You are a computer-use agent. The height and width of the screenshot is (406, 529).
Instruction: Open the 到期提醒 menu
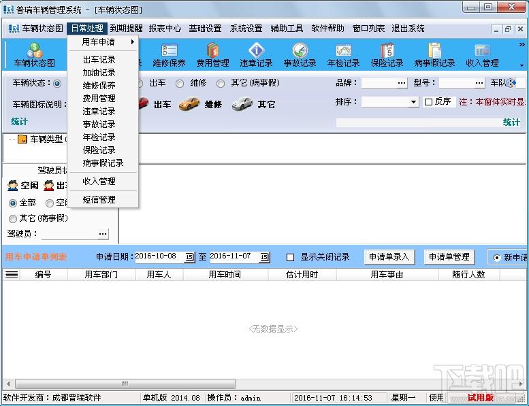coord(126,29)
